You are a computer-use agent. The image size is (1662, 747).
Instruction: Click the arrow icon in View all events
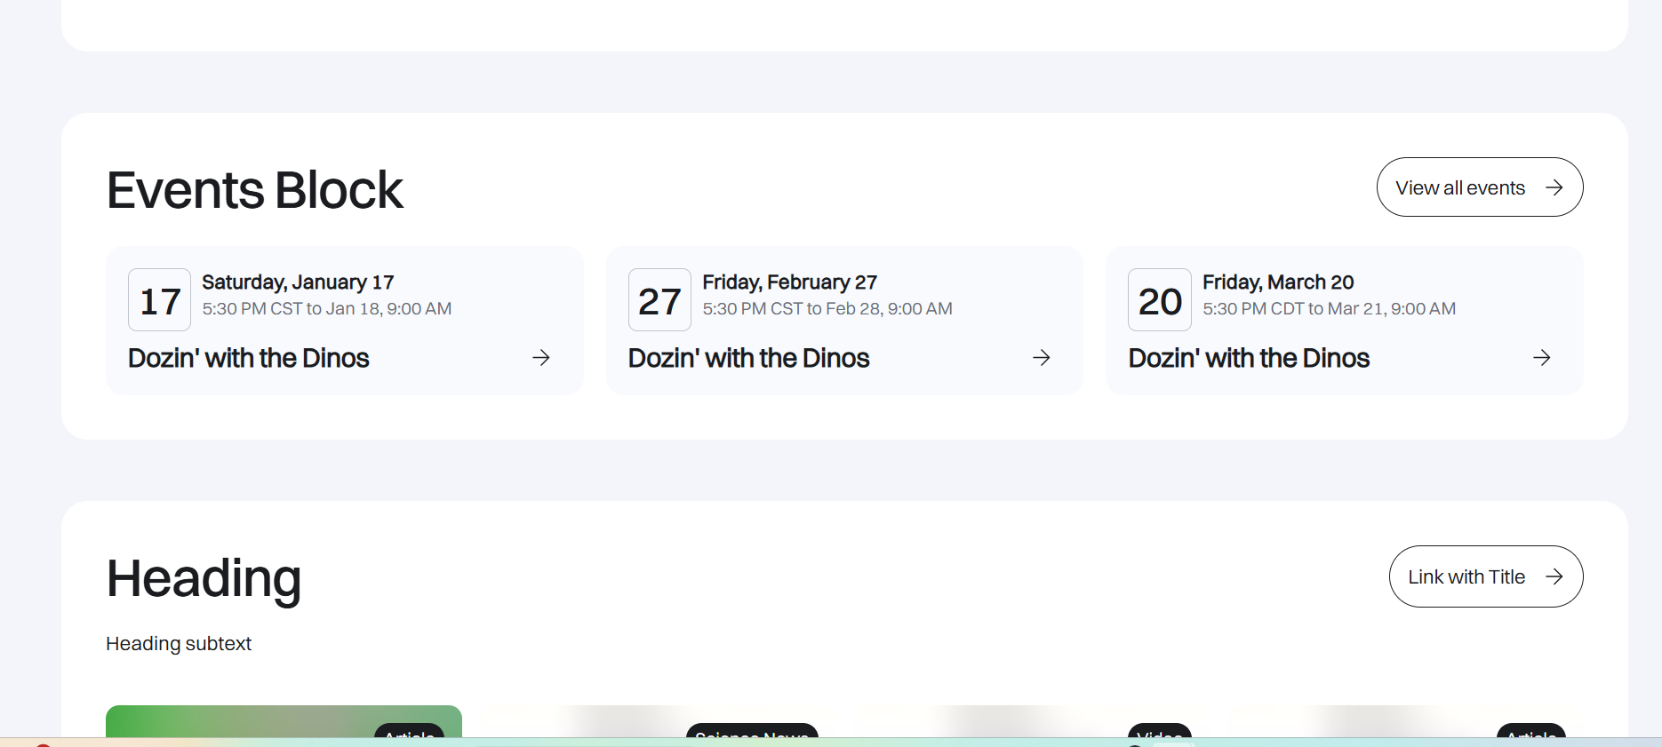(x=1554, y=187)
